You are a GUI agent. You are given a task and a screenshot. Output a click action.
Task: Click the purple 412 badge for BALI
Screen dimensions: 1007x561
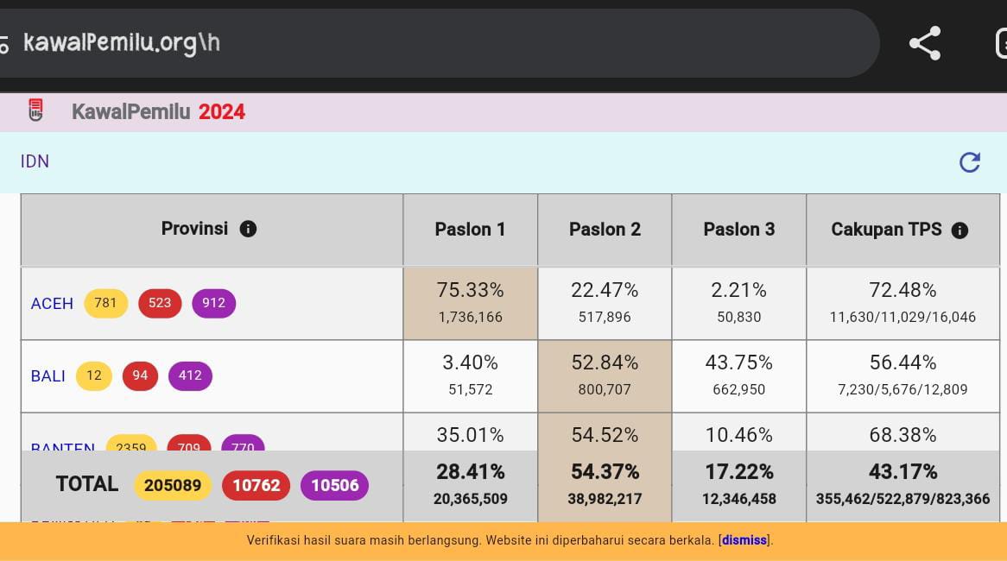190,375
